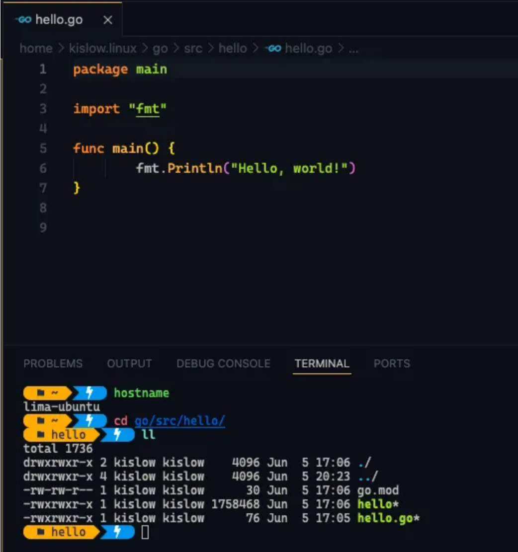This screenshot has height=552, width=518.
Task: Expand the breadcrumb ellipsis for symbols
Action: (353, 49)
